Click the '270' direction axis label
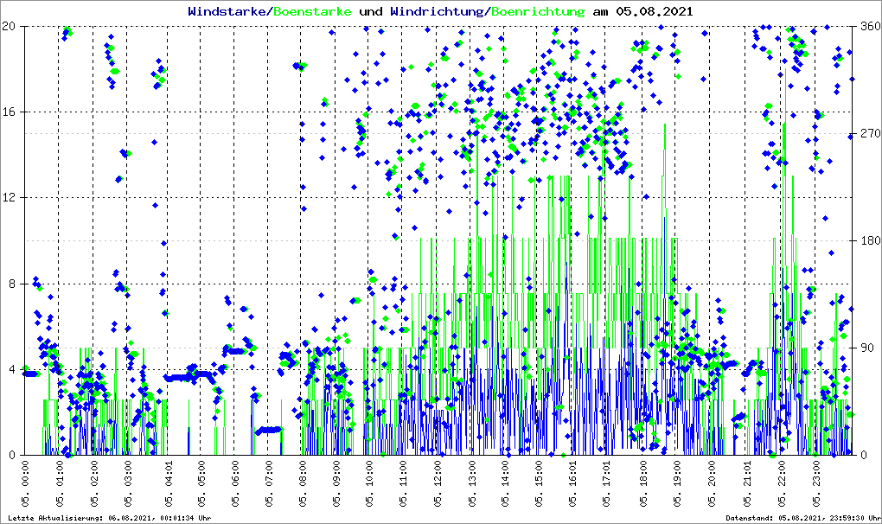The width and height of the screenshot is (882, 524). tap(867, 134)
